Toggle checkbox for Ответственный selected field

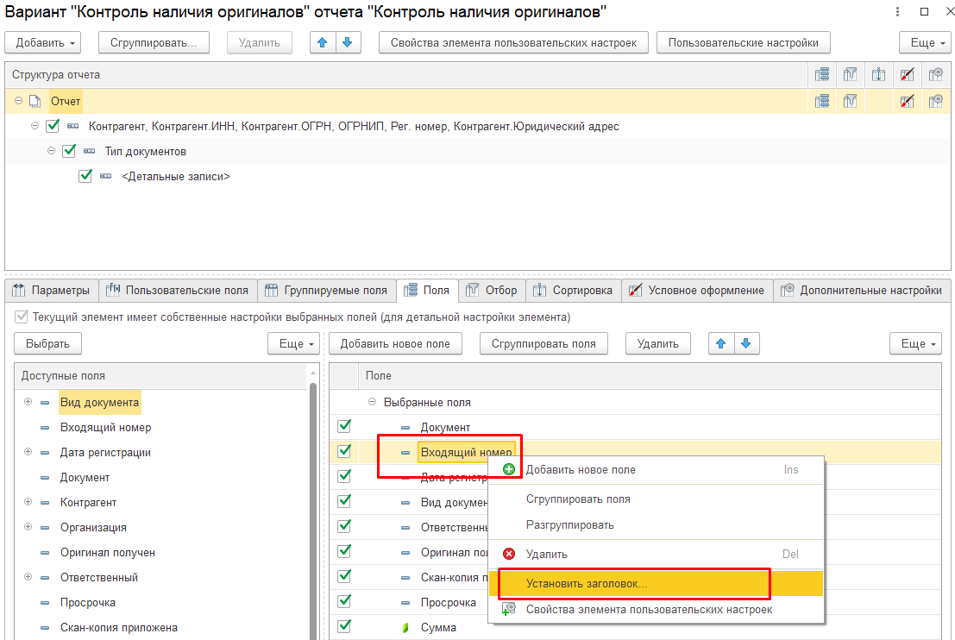click(344, 525)
